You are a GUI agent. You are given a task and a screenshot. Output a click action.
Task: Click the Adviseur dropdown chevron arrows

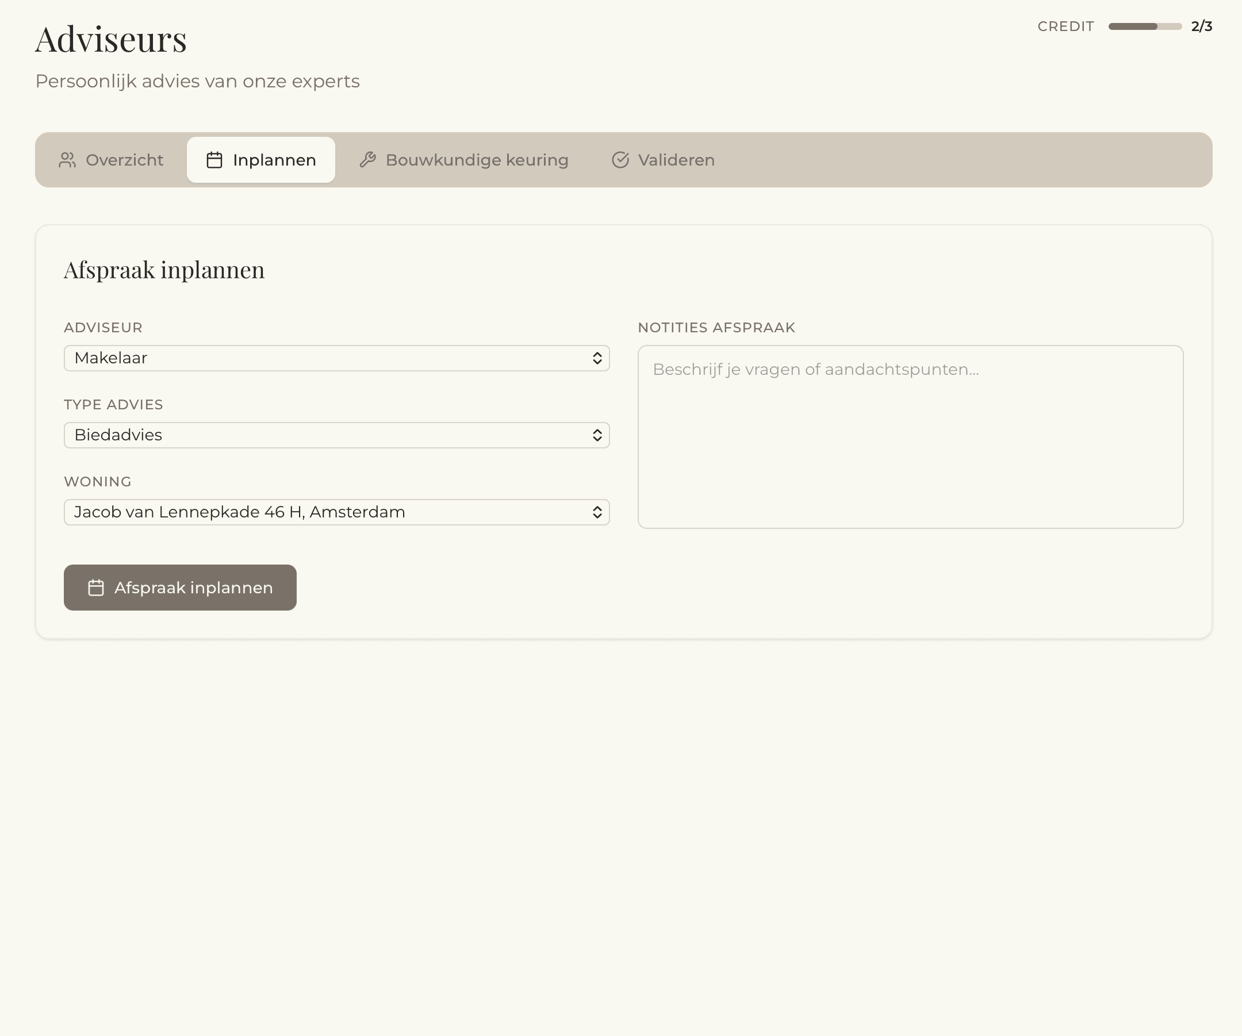pos(597,358)
